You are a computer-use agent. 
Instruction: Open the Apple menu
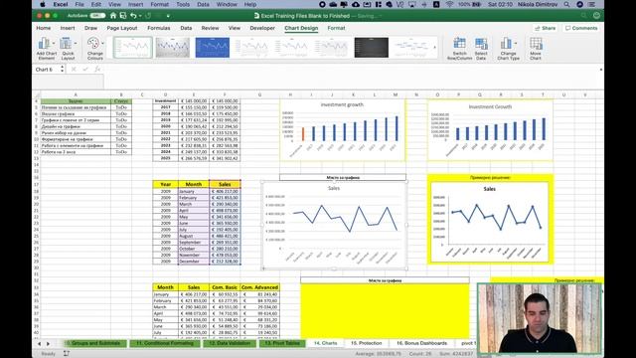43,4
